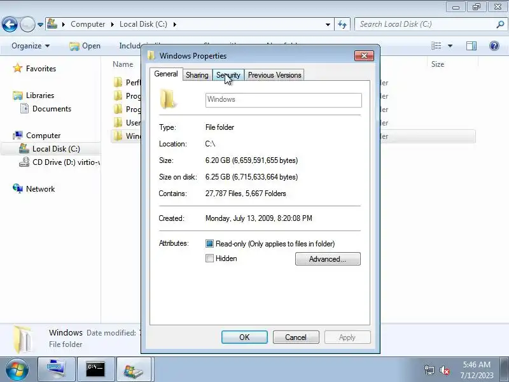
Task: Click the Network globe icon
Action: [x=18, y=188]
